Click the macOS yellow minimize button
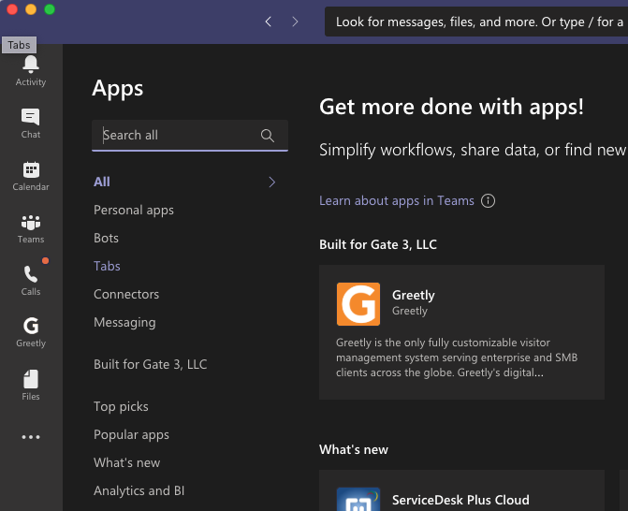Screen dimensions: 628x511 [31, 9]
